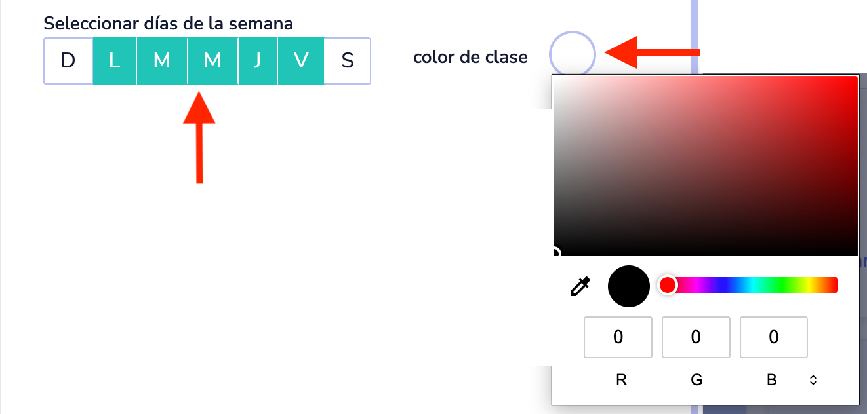The image size is (867, 414).
Task: Click the "color de clase" label
Action: pos(470,58)
